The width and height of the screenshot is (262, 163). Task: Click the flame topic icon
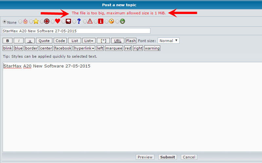(x=26, y=21)
